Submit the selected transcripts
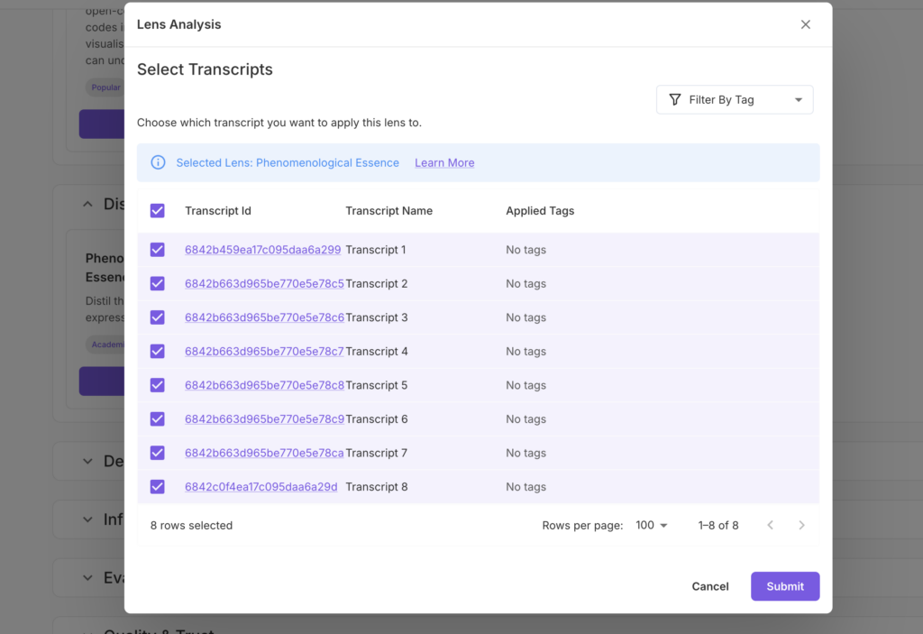Screen dimensions: 923x634 (x=784, y=586)
